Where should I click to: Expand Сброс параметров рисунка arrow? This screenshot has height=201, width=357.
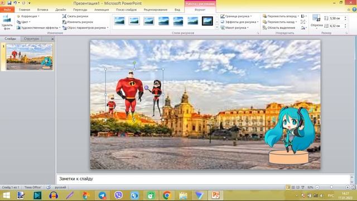(108, 27)
